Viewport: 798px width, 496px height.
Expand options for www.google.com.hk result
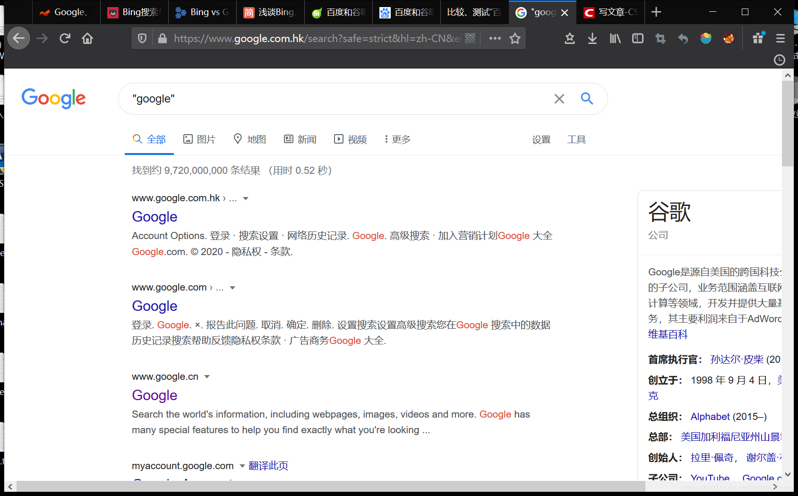coord(246,198)
